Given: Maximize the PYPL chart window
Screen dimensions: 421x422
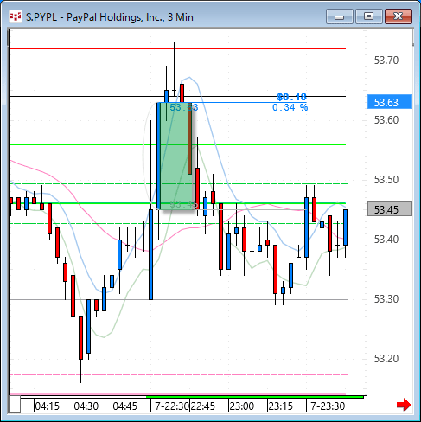Looking at the screenshot, I should [369, 16].
